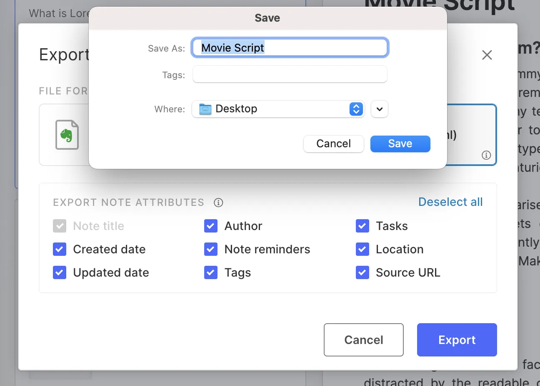Cancel the Export dialog

click(364, 340)
